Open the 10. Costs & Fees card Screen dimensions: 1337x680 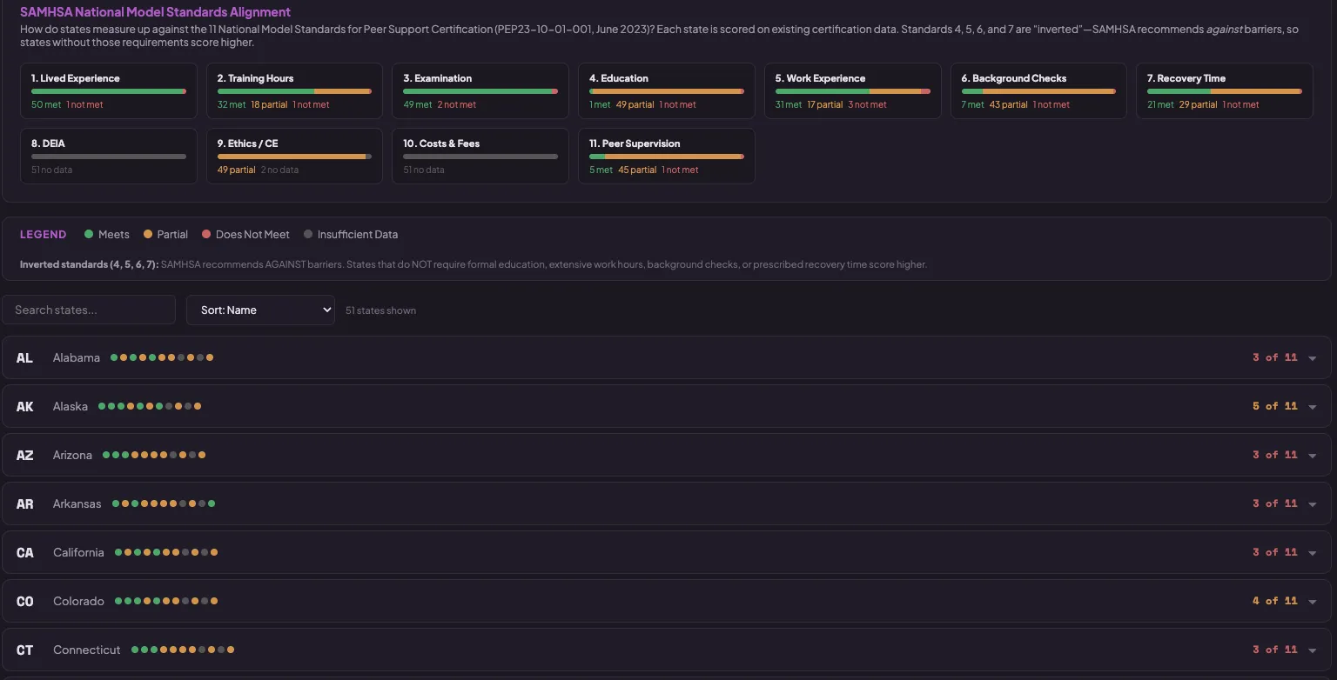tap(480, 156)
